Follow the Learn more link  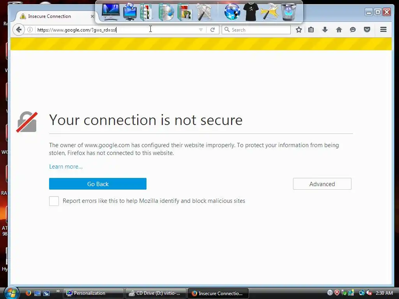tap(66, 167)
